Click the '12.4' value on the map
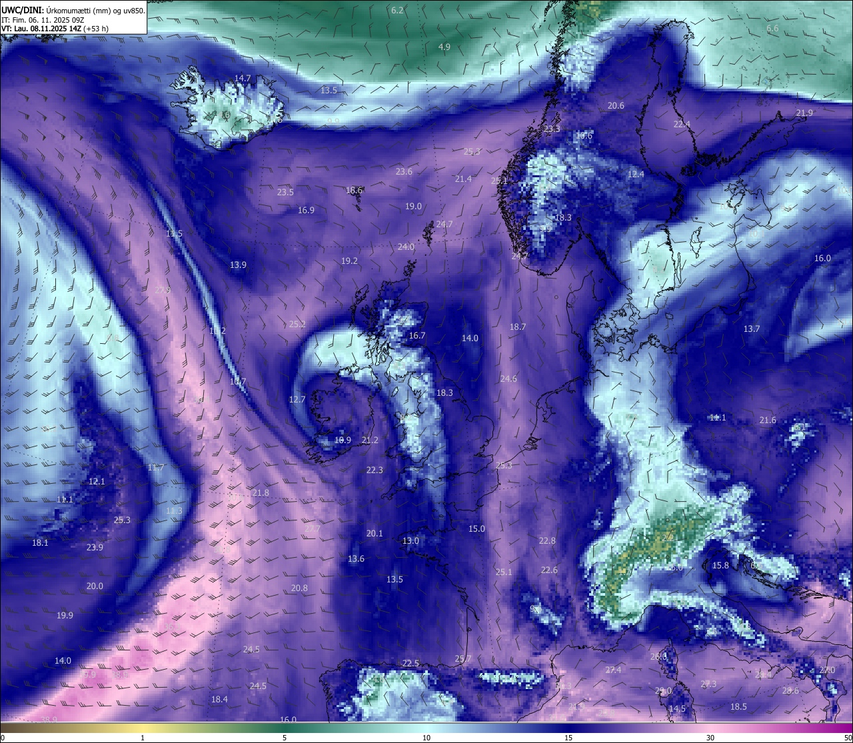Screen dimensions: 853x743 click(636, 174)
